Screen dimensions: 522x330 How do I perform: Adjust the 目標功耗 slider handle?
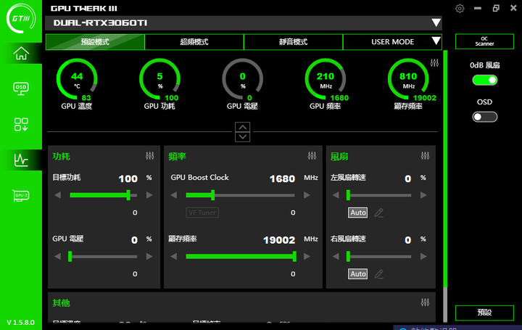click(x=128, y=195)
